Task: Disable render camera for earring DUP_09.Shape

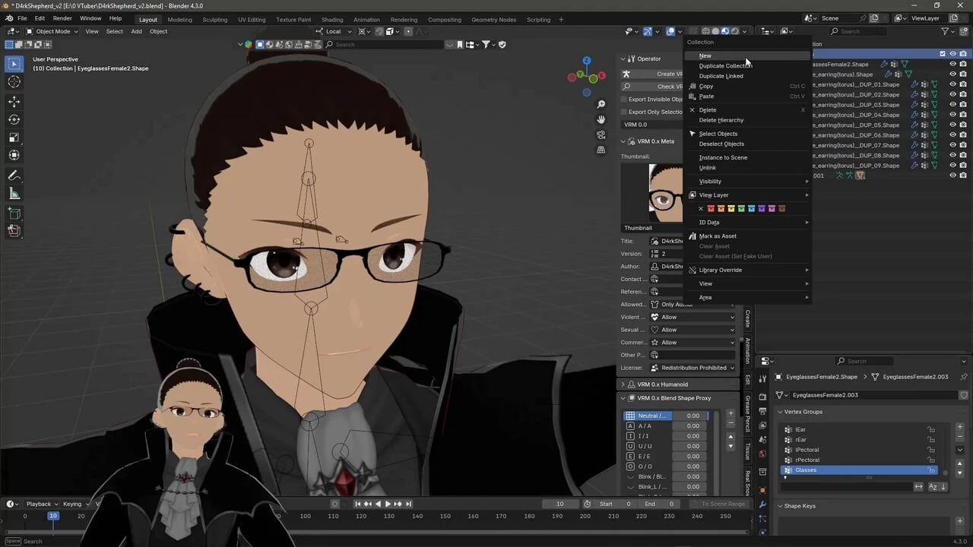Action: pyautogui.click(x=963, y=166)
